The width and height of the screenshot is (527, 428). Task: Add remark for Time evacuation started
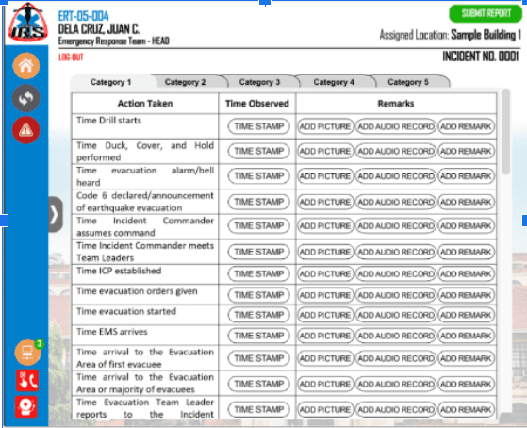point(466,315)
